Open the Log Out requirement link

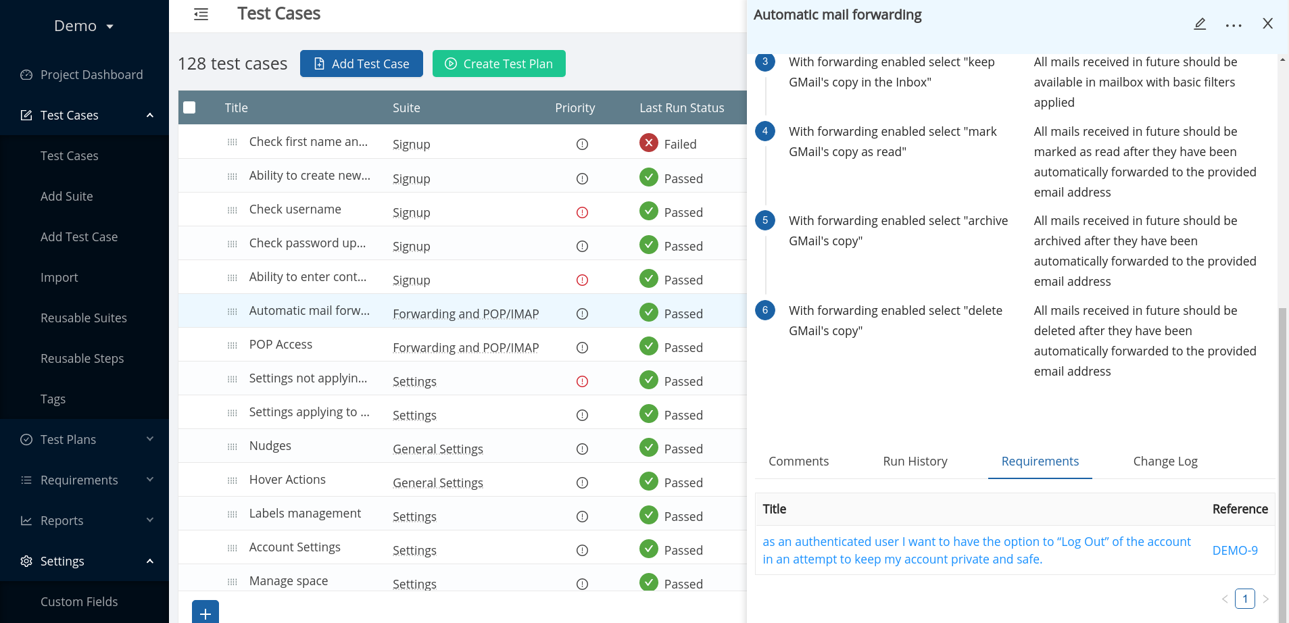(x=977, y=550)
